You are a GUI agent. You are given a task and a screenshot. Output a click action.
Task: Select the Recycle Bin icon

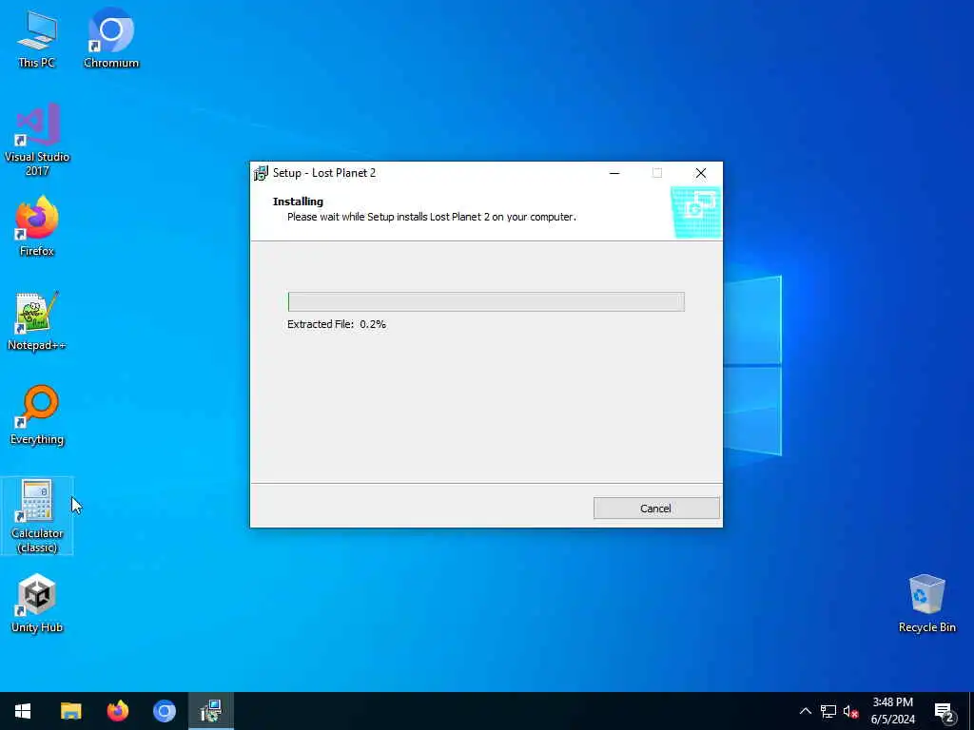(926, 604)
